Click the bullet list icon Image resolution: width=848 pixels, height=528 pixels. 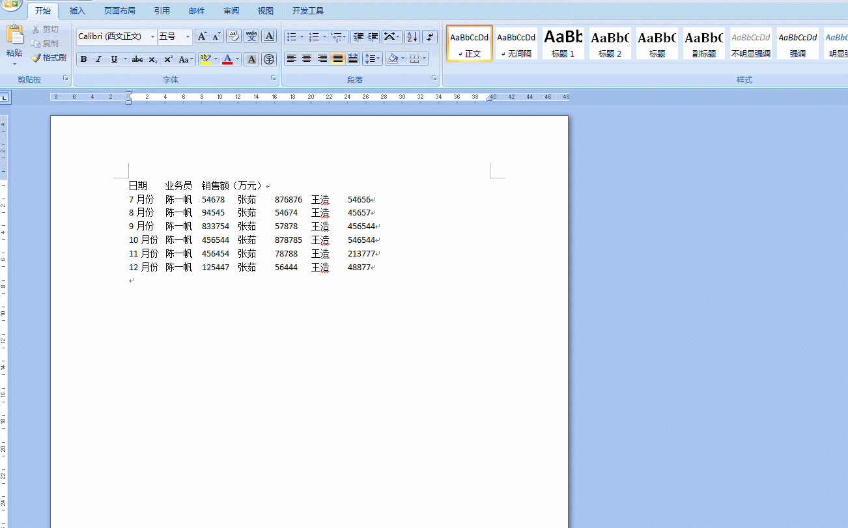coord(292,36)
